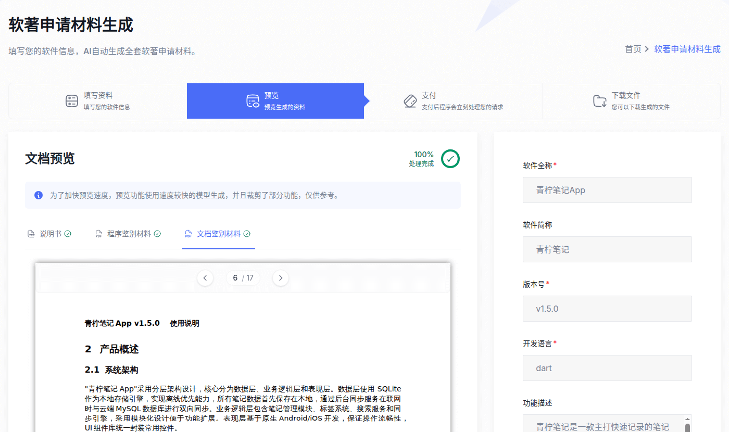The image size is (729, 432).
Task: Click green check badge next to 说明书
Action: 68,234
